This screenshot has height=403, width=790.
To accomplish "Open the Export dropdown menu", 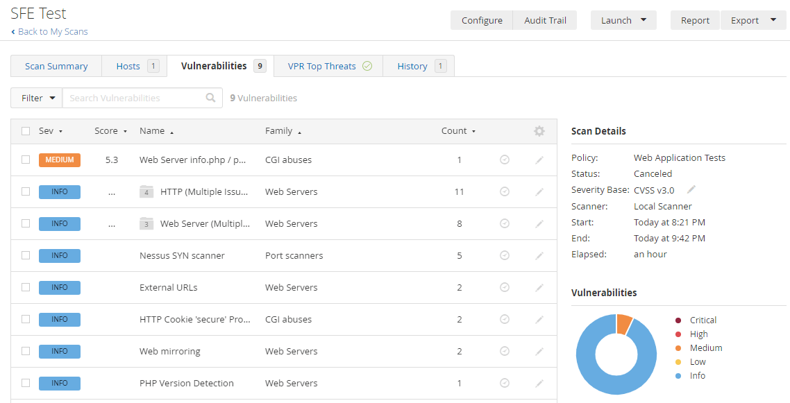I will [753, 20].
